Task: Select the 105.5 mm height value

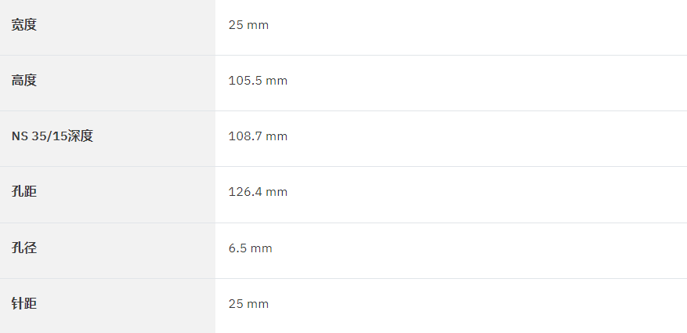Action: pyautogui.click(x=258, y=81)
